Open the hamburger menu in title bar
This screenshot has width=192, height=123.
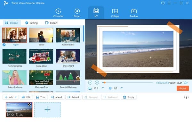tap(169, 3)
